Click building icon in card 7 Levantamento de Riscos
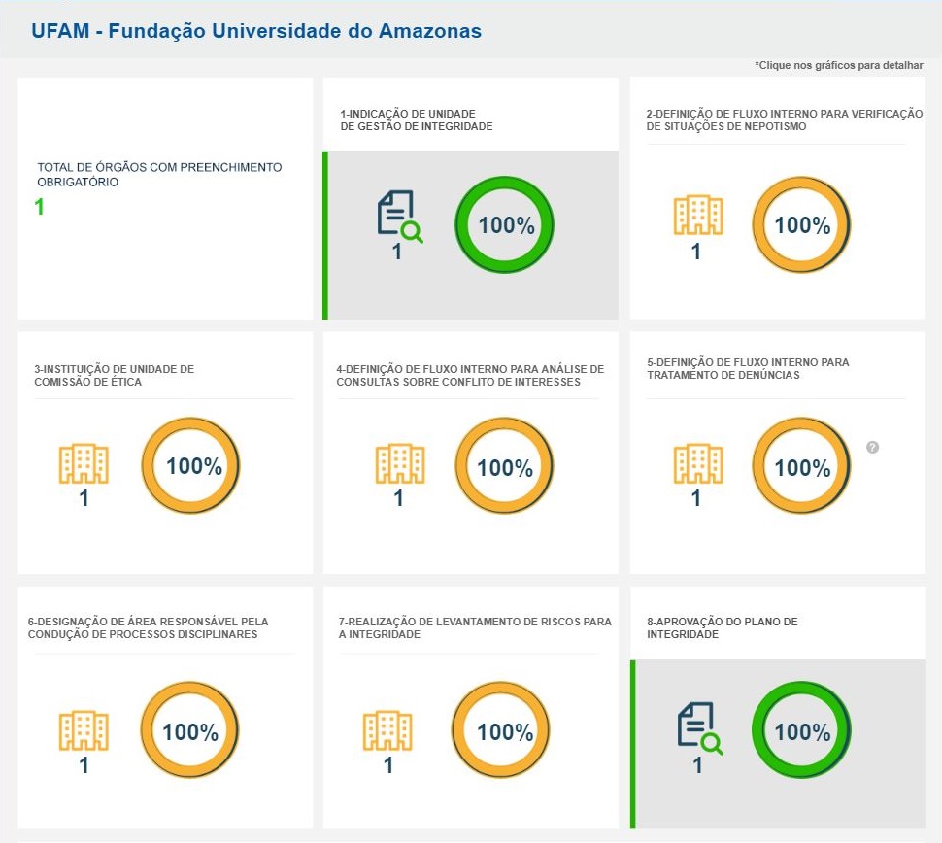The image size is (942, 843). pos(387,730)
